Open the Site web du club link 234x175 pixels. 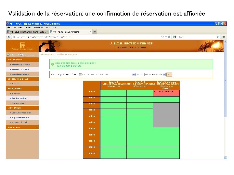20,122
